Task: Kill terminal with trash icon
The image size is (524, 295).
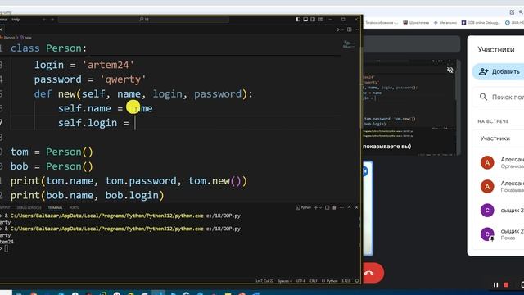Action: coord(334,207)
